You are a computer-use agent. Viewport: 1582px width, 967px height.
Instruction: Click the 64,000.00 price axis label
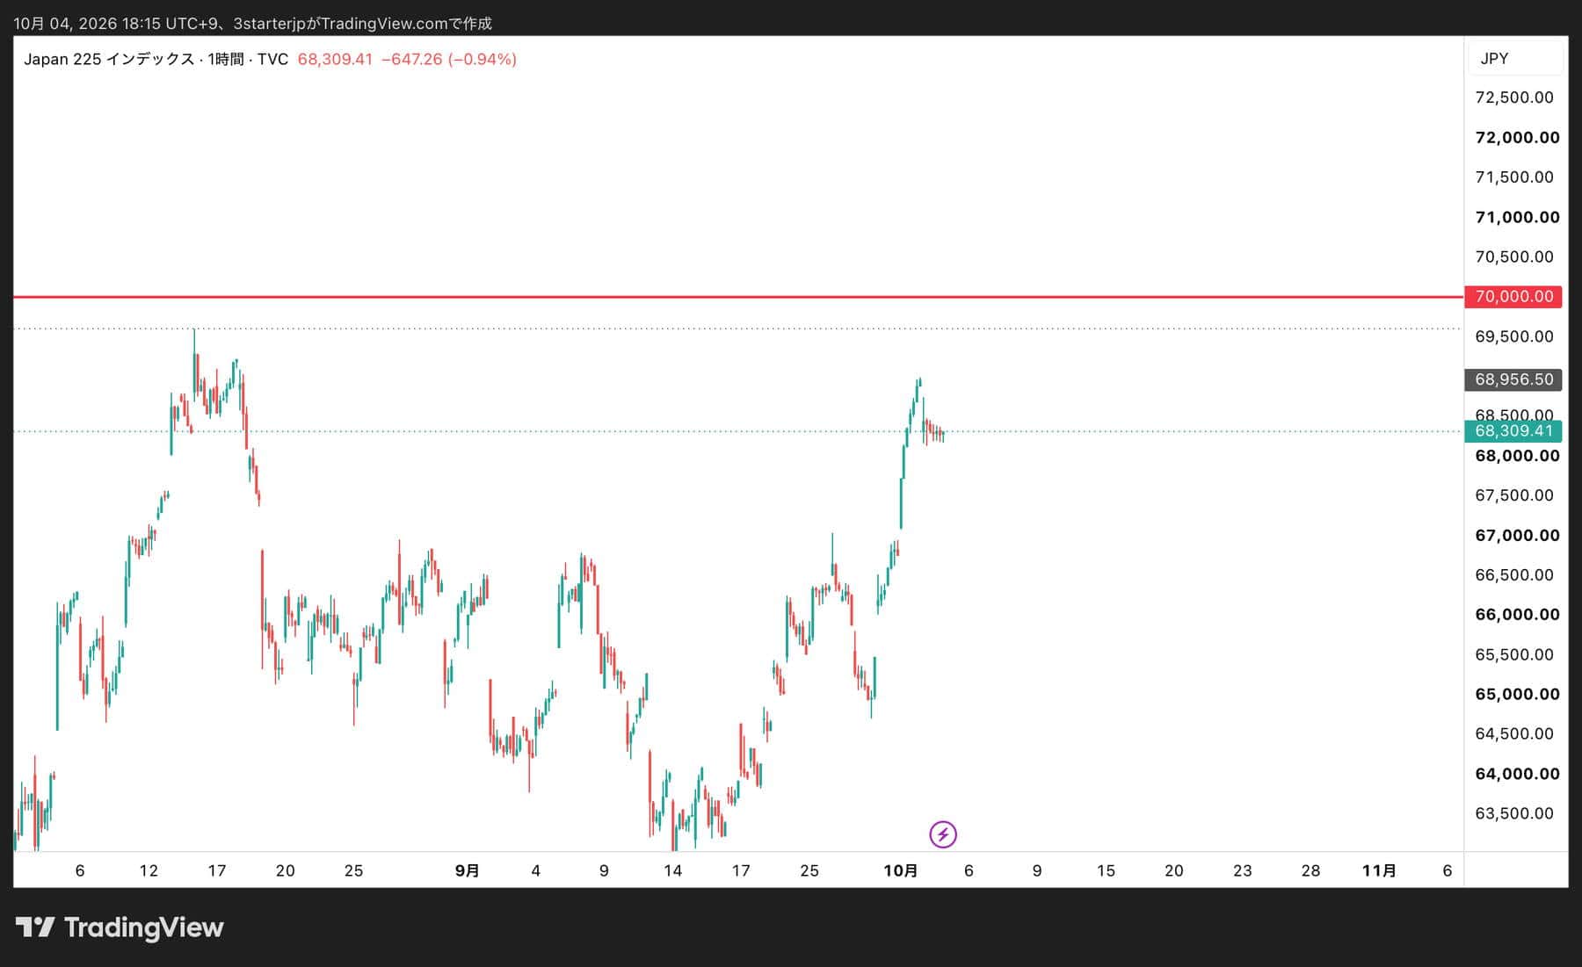[x=1517, y=774]
